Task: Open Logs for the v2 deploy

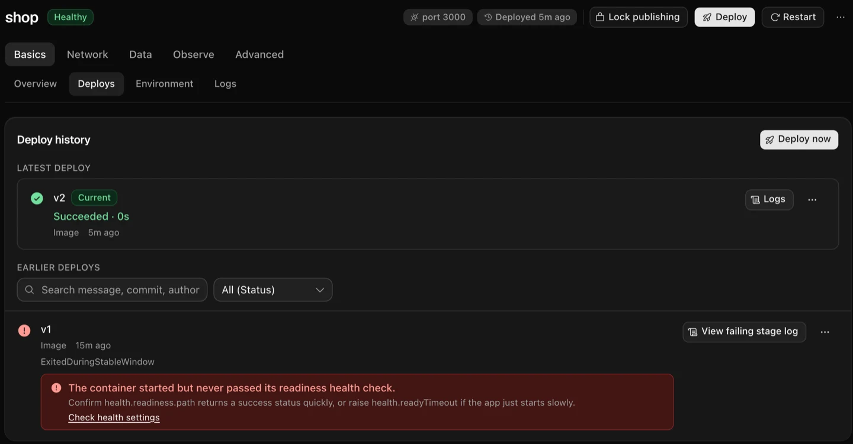Action: 769,200
